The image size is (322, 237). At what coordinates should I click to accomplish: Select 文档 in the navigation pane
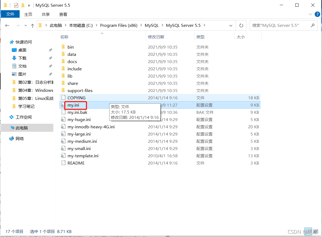coord(22,66)
